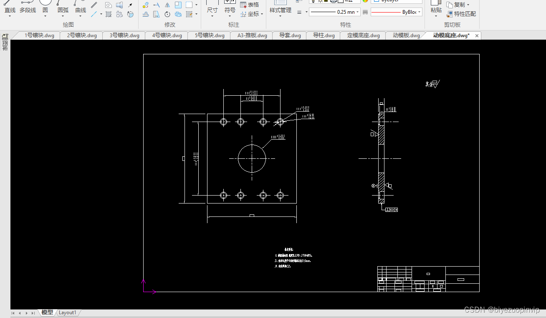
Task: Open the 2号镶块.dwg tab
Action: [x=82, y=36]
